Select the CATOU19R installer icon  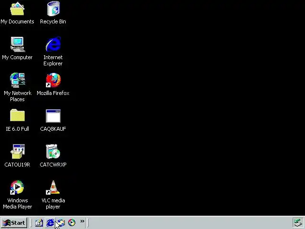tap(18, 152)
